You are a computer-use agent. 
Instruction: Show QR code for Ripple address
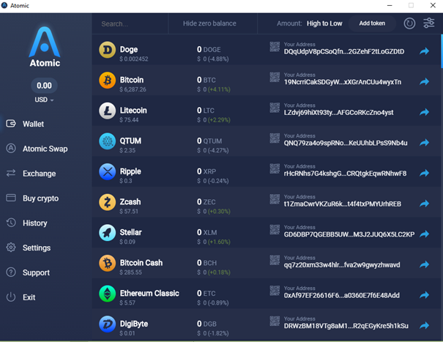pos(275,168)
